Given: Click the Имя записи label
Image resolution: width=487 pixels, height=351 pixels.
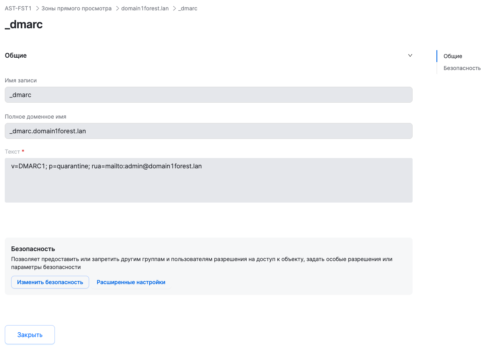Looking at the screenshot, I should (x=21, y=80).
